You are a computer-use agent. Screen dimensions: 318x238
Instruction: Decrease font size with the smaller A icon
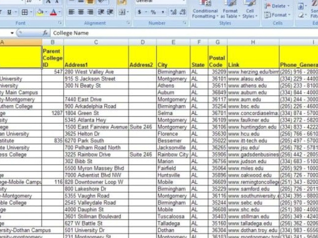[57, 2]
